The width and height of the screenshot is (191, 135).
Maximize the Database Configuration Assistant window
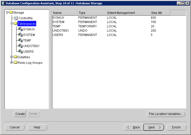coord(183,3)
